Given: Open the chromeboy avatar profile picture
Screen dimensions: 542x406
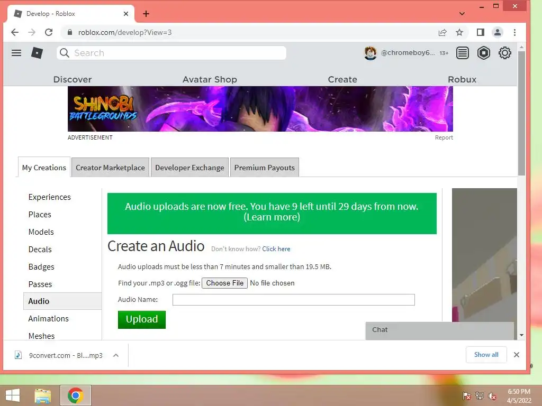Looking at the screenshot, I should (370, 53).
